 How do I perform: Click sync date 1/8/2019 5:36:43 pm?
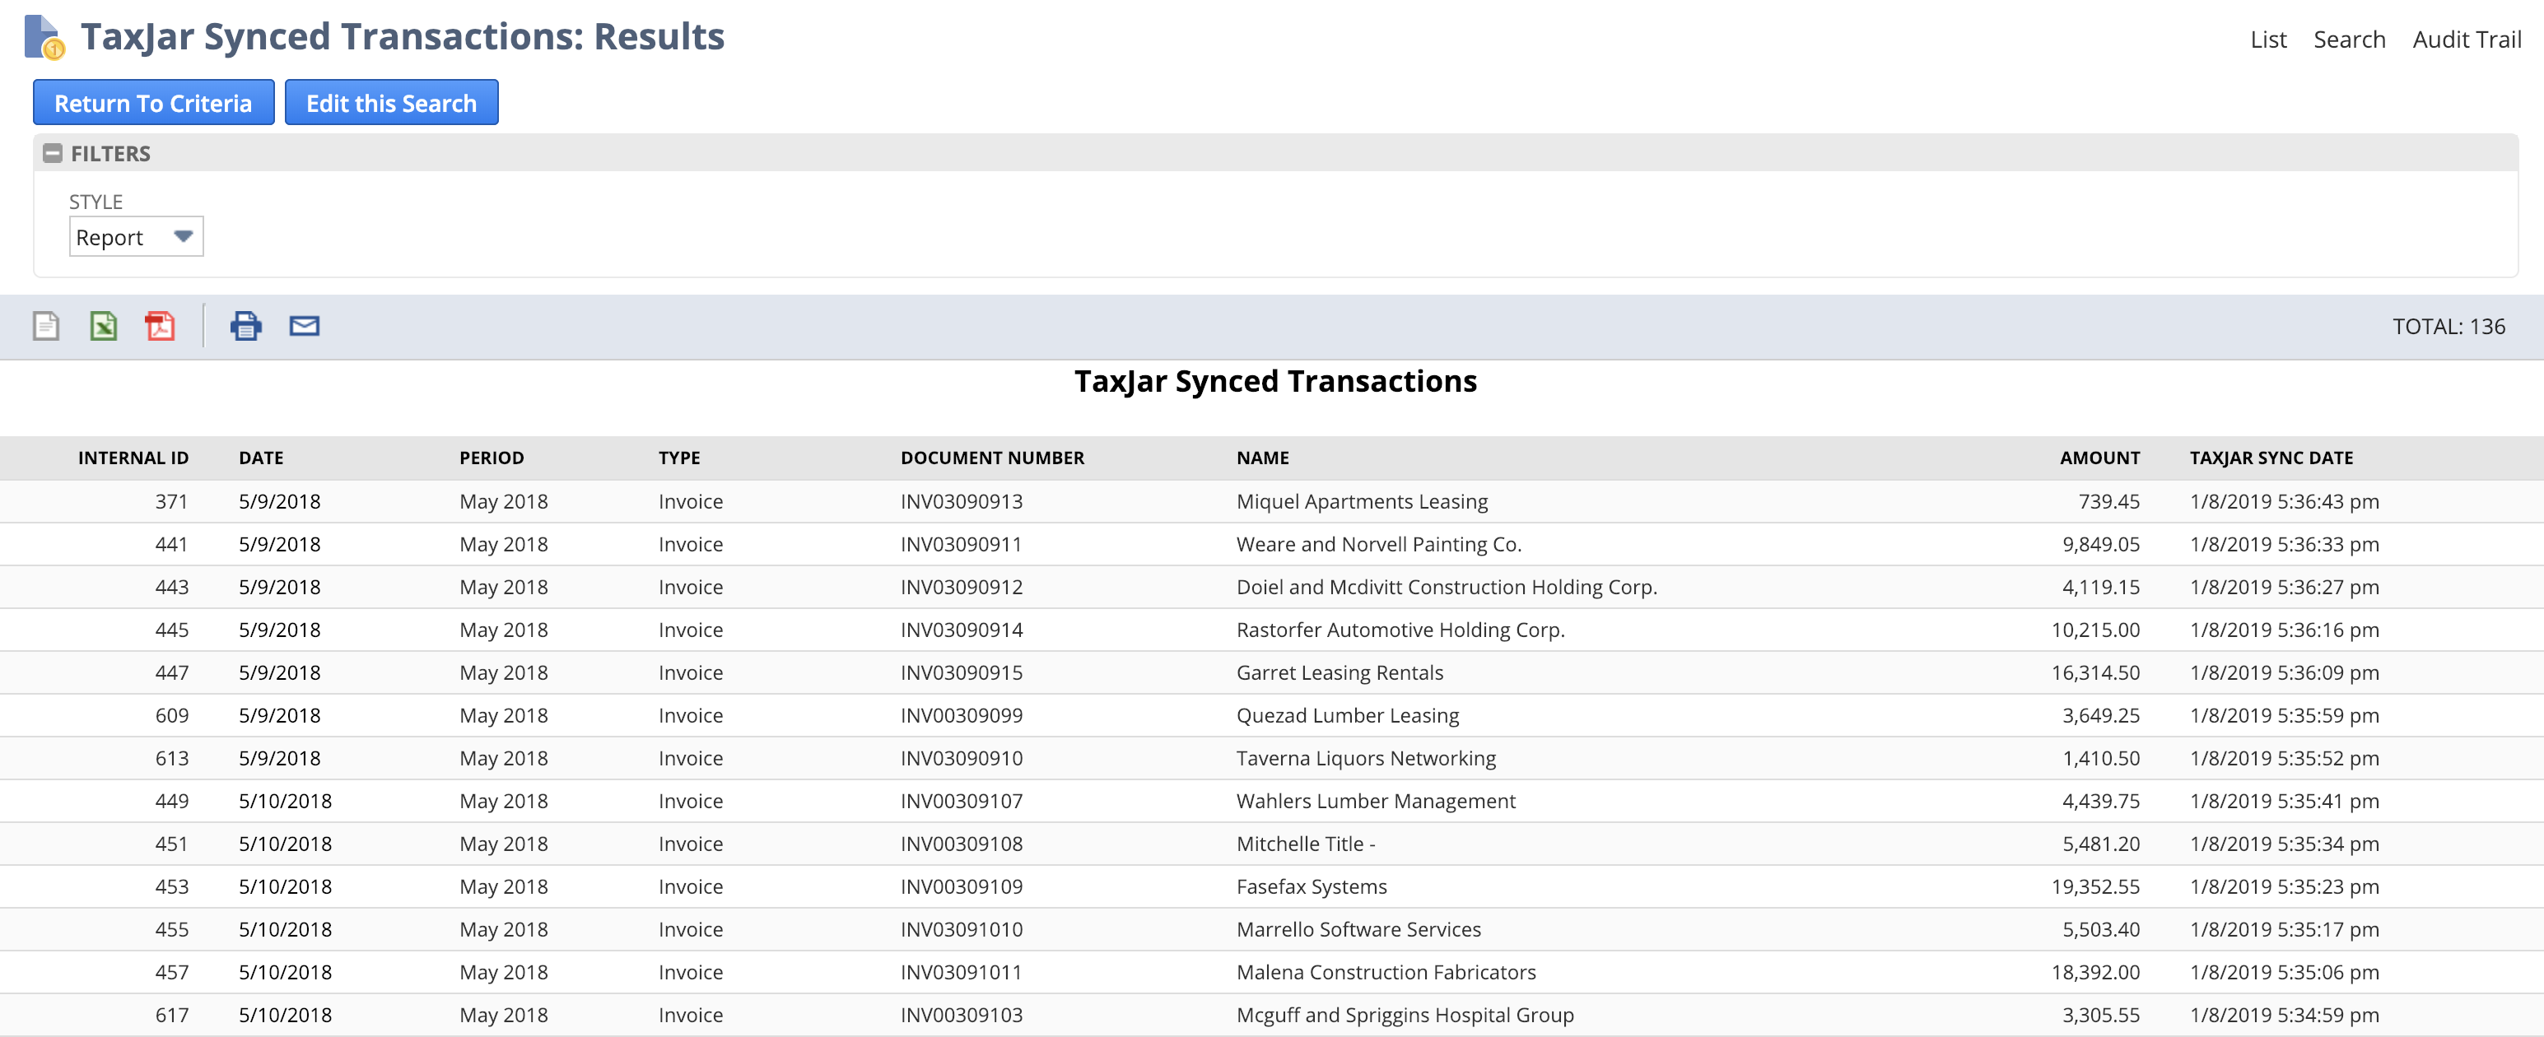(x=2285, y=502)
